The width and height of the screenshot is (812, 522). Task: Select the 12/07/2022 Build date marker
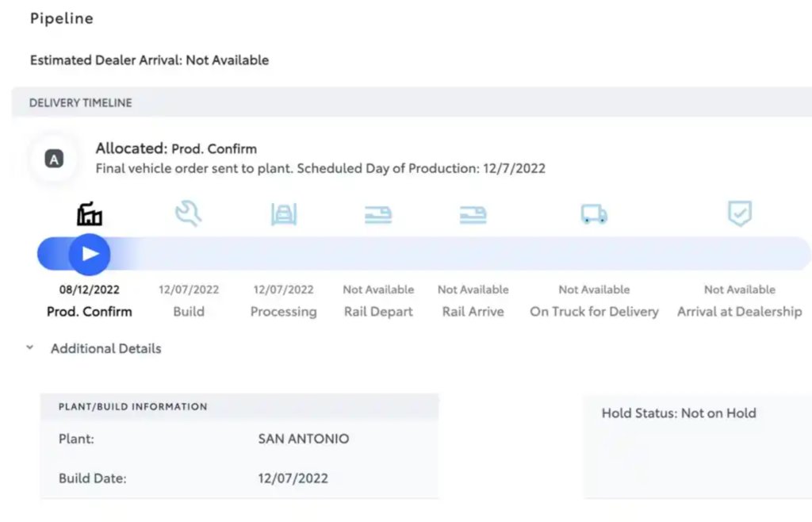pyautogui.click(x=189, y=290)
